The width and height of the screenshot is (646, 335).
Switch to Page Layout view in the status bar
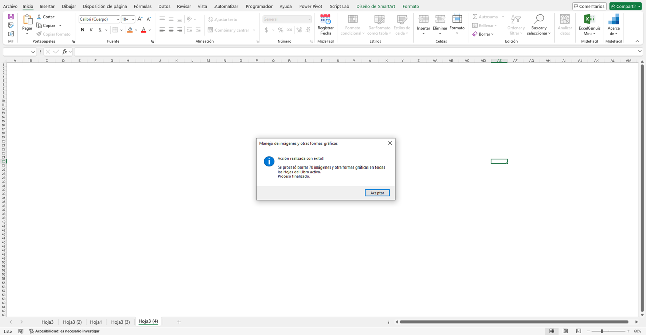(565, 331)
